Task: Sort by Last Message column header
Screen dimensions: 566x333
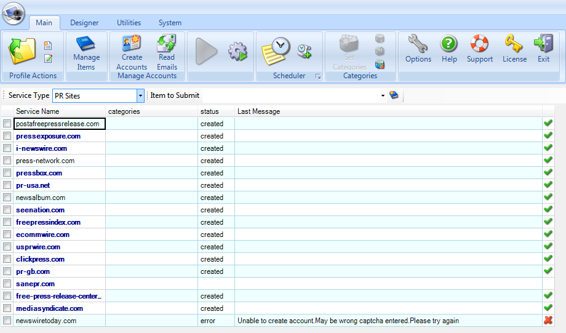Action: [x=388, y=111]
